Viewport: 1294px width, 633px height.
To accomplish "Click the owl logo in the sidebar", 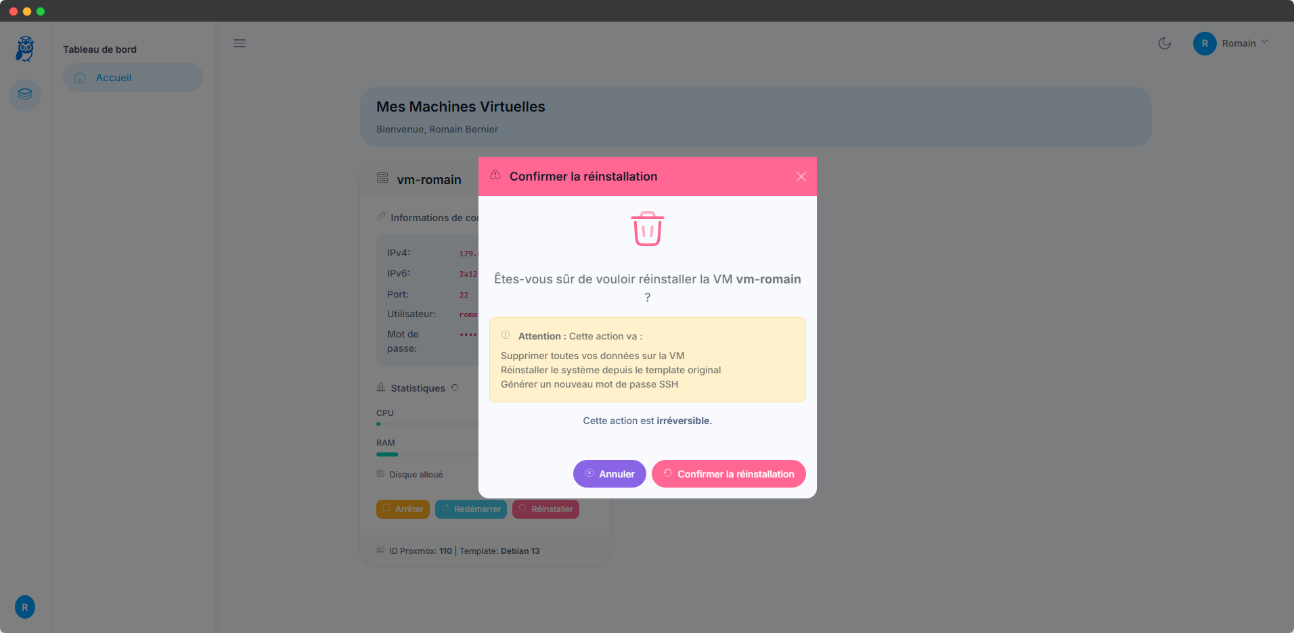I will [24, 48].
